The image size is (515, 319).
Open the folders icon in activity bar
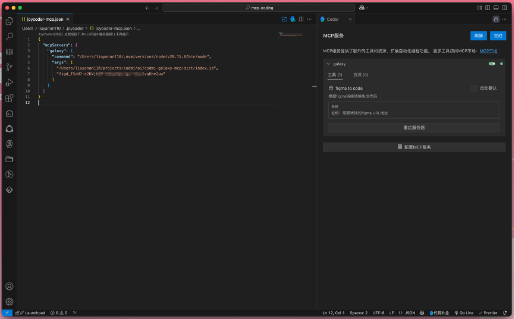pos(9,159)
